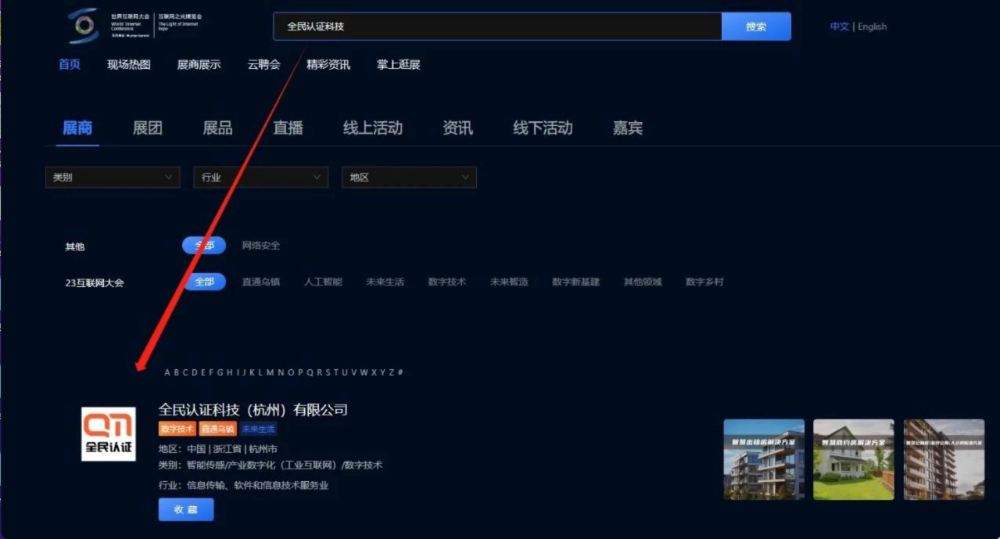Switch to the 展品 tab
The height and width of the screenshot is (539, 1000).
(x=217, y=128)
